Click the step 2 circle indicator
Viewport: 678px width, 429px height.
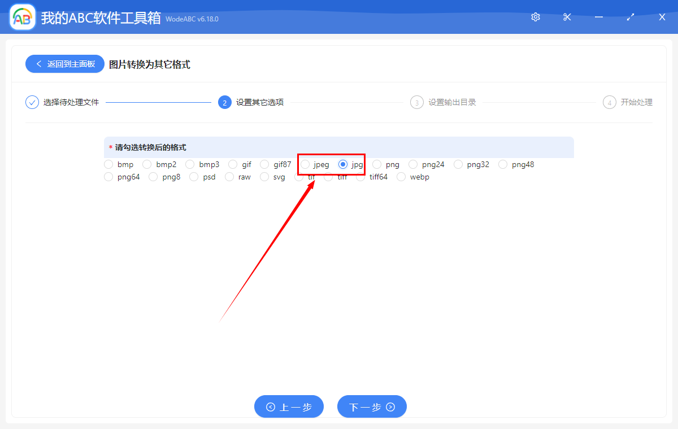[224, 102]
